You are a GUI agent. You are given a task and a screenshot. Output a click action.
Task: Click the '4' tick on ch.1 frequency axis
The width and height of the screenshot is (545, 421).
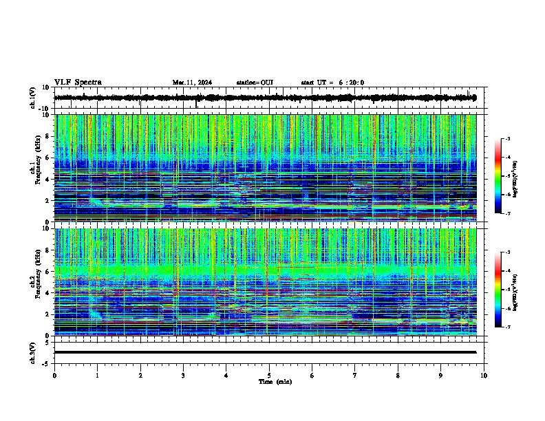[x=47, y=180]
